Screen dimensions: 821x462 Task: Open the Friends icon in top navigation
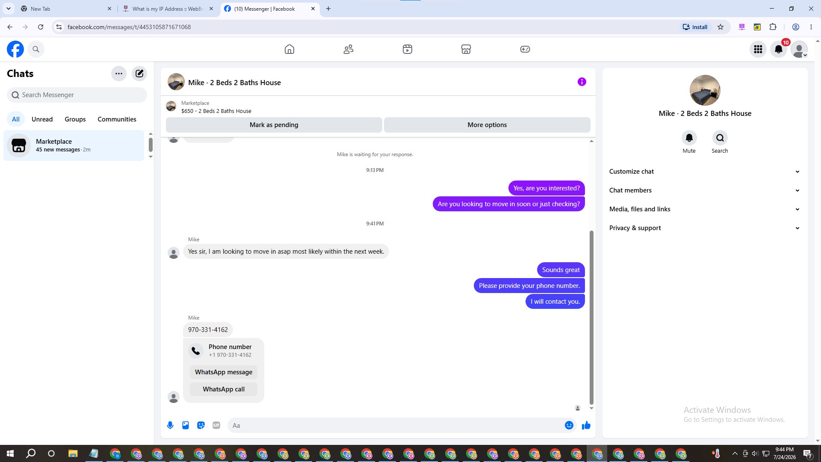click(x=348, y=49)
